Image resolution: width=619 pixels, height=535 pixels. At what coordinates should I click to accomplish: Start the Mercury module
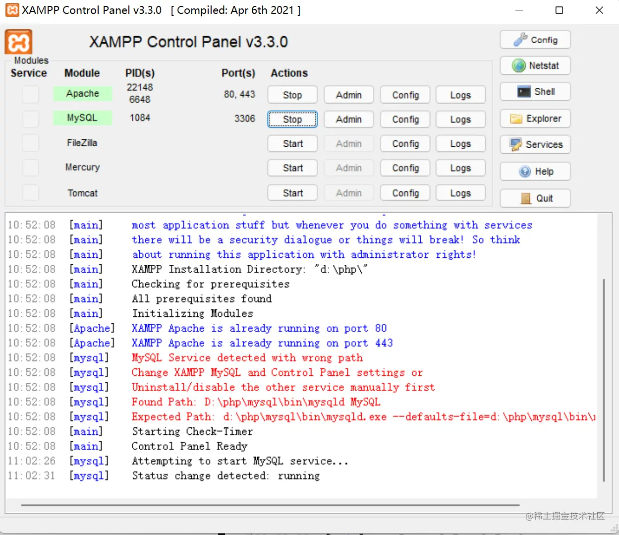[x=292, y=168]
